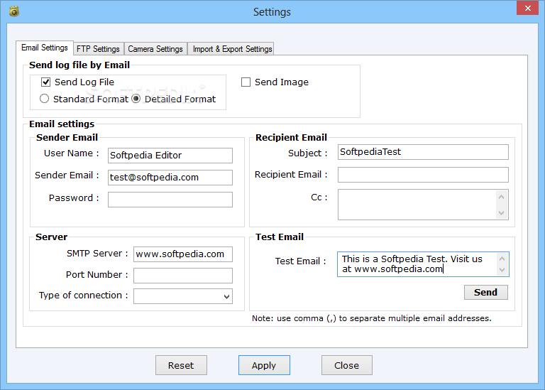Reset the settings with Reset button

pos(181,365)
